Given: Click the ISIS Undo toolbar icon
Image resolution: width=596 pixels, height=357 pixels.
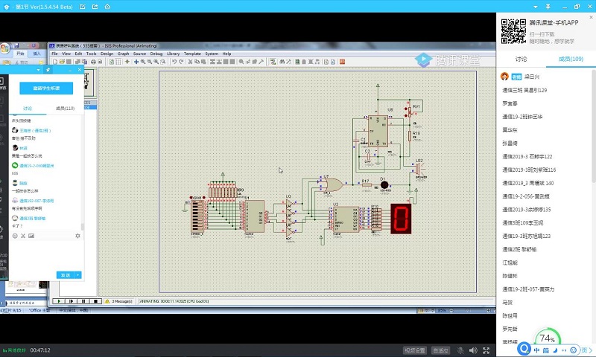Looking at the screenshot, I should pos(174,61).
